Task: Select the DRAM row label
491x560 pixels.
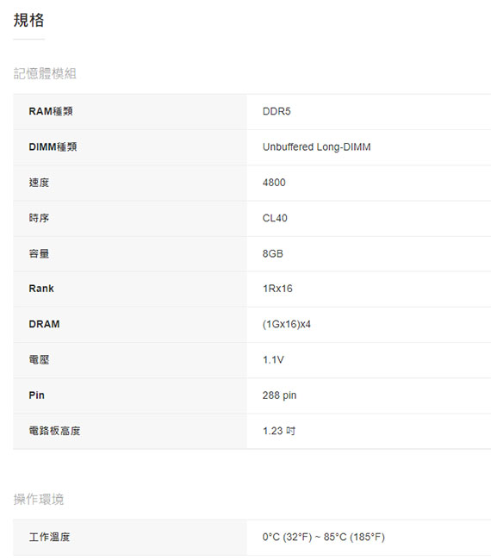Action: point(44,324)
